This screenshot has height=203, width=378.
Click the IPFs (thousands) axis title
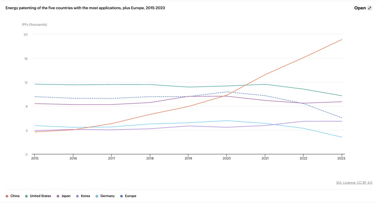point(34,24)
